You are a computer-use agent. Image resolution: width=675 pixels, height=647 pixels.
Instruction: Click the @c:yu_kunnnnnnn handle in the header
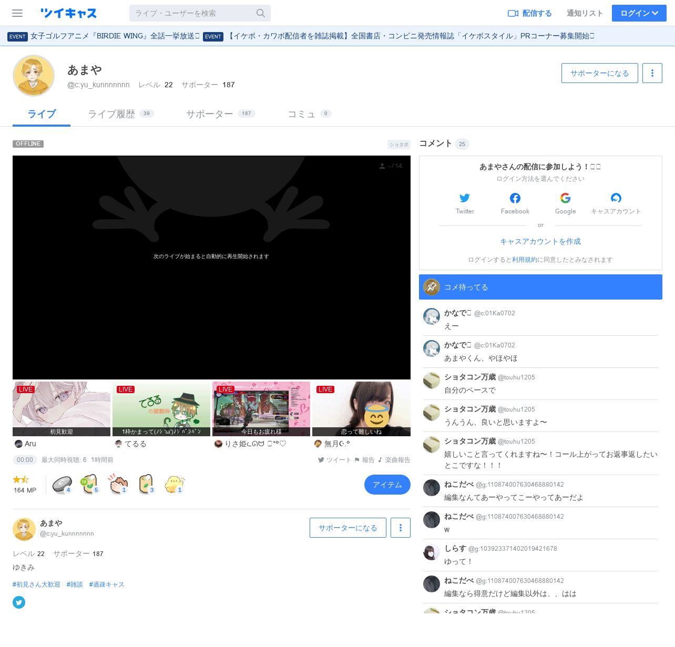point(98,85)
